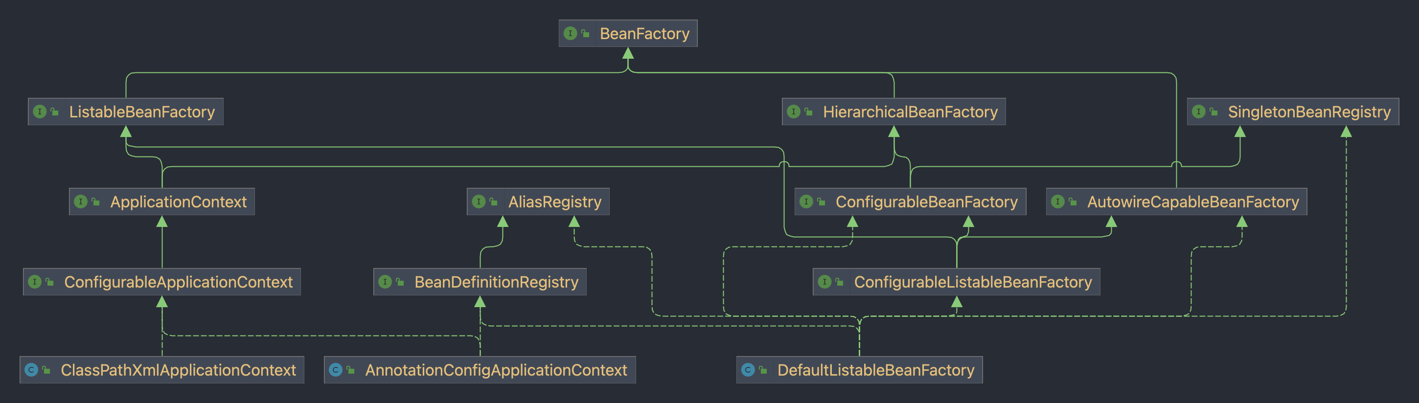Click the public visibility icon on ApplicationContext
The image size is (1419, 403).
[96, 201]
